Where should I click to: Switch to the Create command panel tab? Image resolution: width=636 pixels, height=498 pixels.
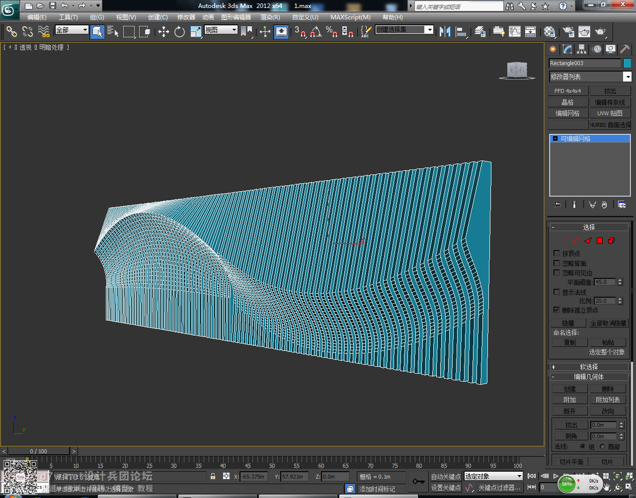[553, 49]
